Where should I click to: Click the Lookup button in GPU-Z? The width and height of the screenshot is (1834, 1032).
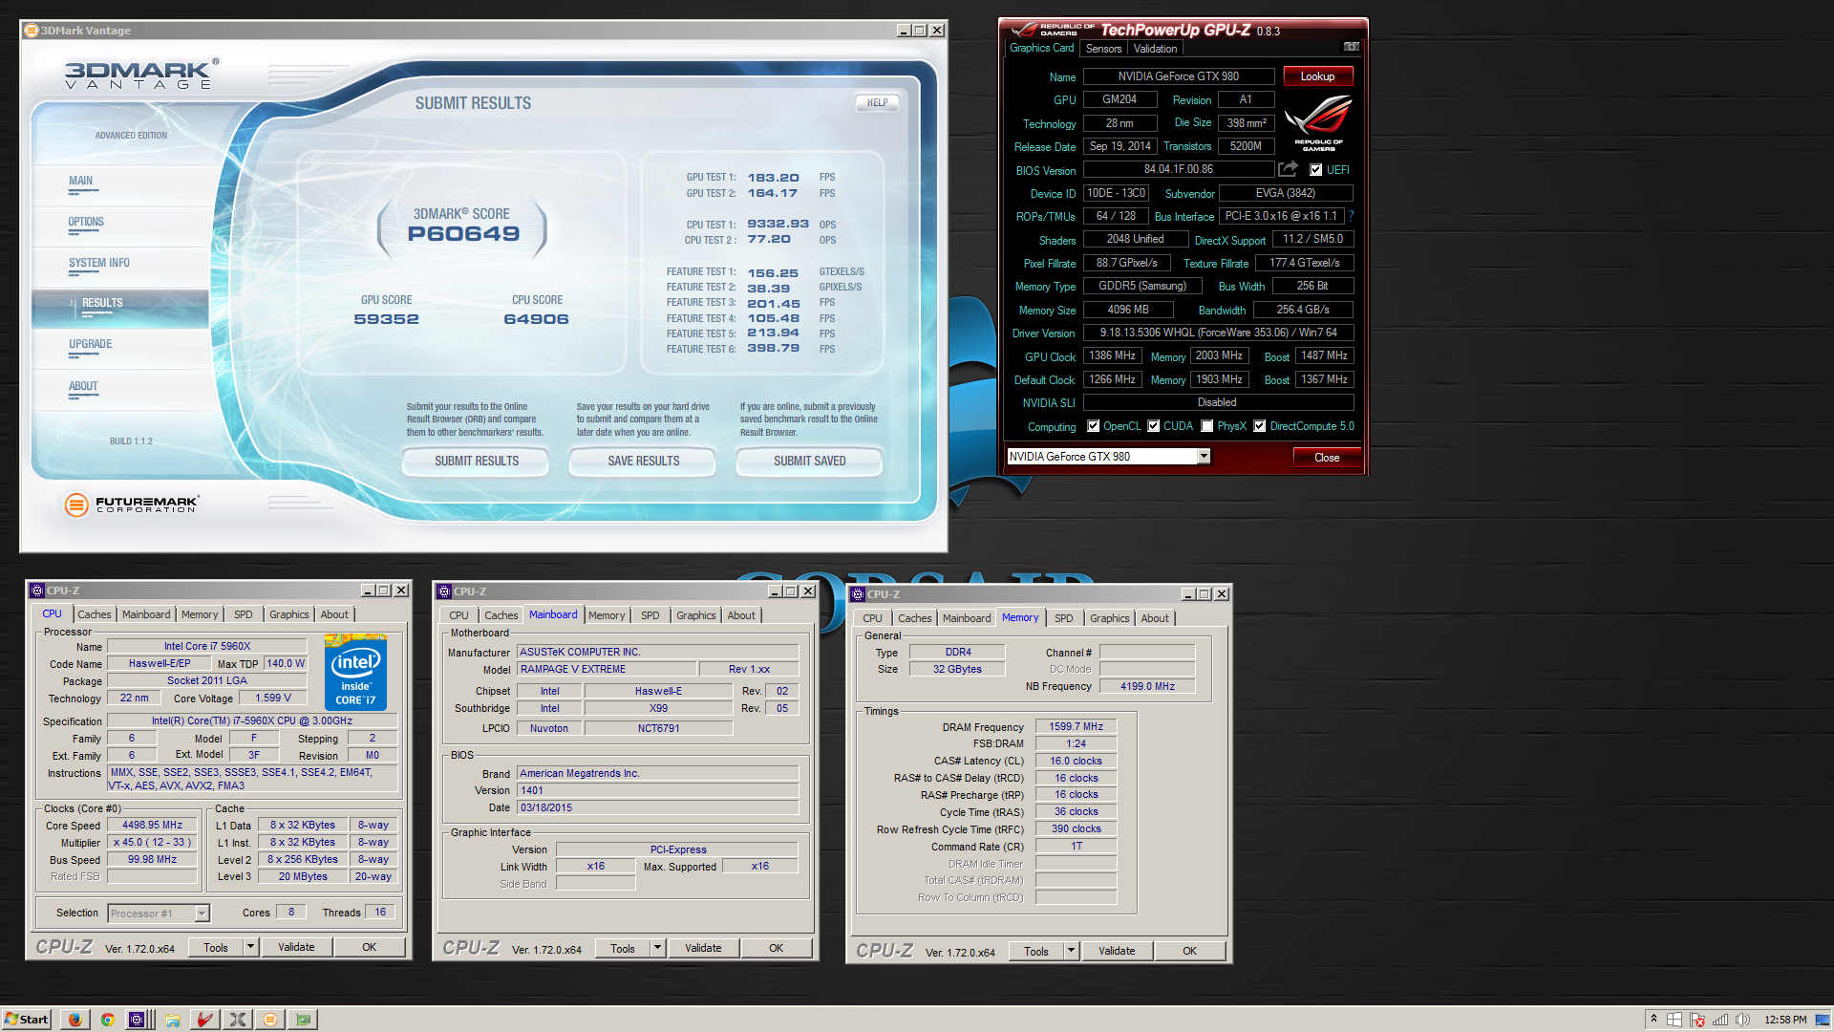click(x=1317, y=76)
